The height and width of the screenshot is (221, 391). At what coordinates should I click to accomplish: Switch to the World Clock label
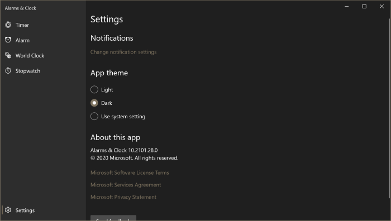click(x=30, y=56)
